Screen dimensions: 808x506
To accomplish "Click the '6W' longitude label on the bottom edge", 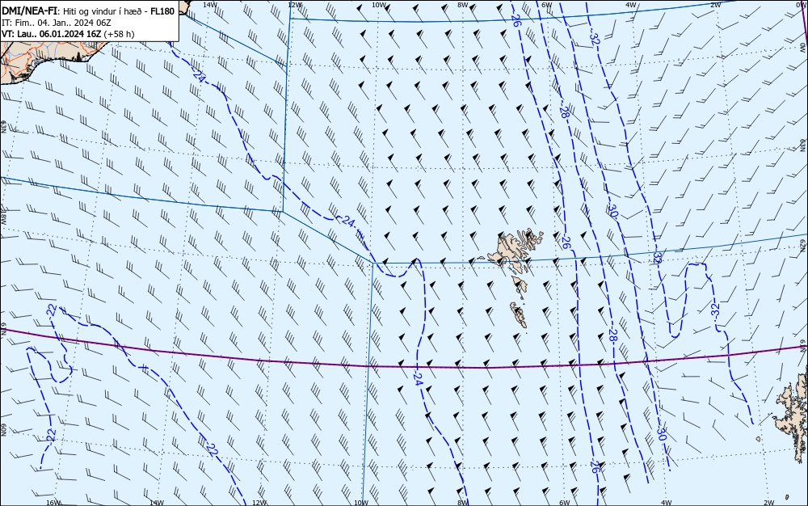I will coord(564,503).
